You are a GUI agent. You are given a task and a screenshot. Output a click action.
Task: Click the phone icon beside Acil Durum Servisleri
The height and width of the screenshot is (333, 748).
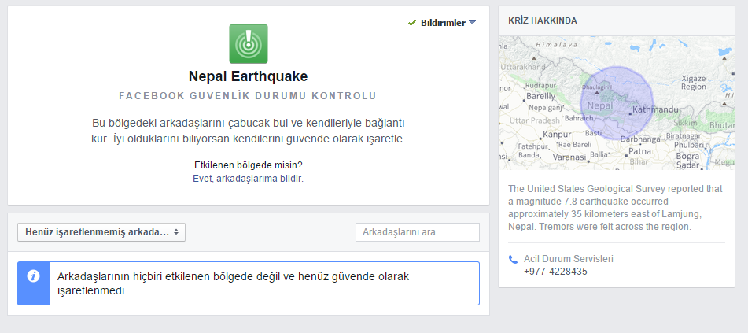(513, 260)
